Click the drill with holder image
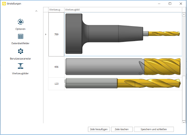The width and height of the screenshot is (187, 135). [x=123, y=34]
